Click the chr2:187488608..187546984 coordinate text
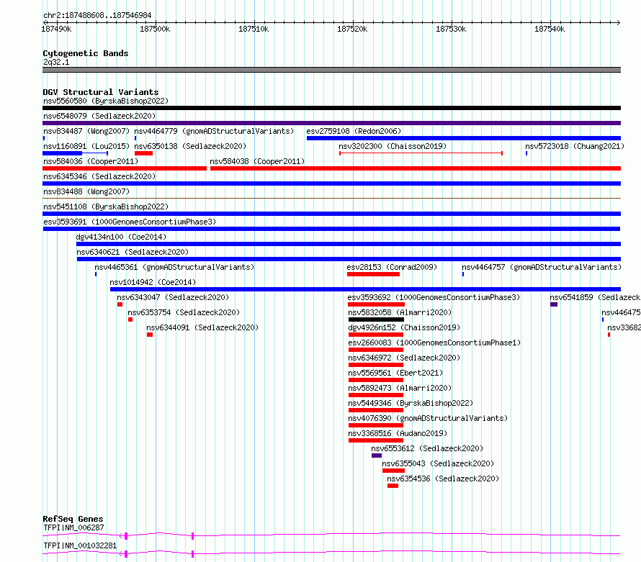This screenshot has width=641, height=562. pos(97,15)
